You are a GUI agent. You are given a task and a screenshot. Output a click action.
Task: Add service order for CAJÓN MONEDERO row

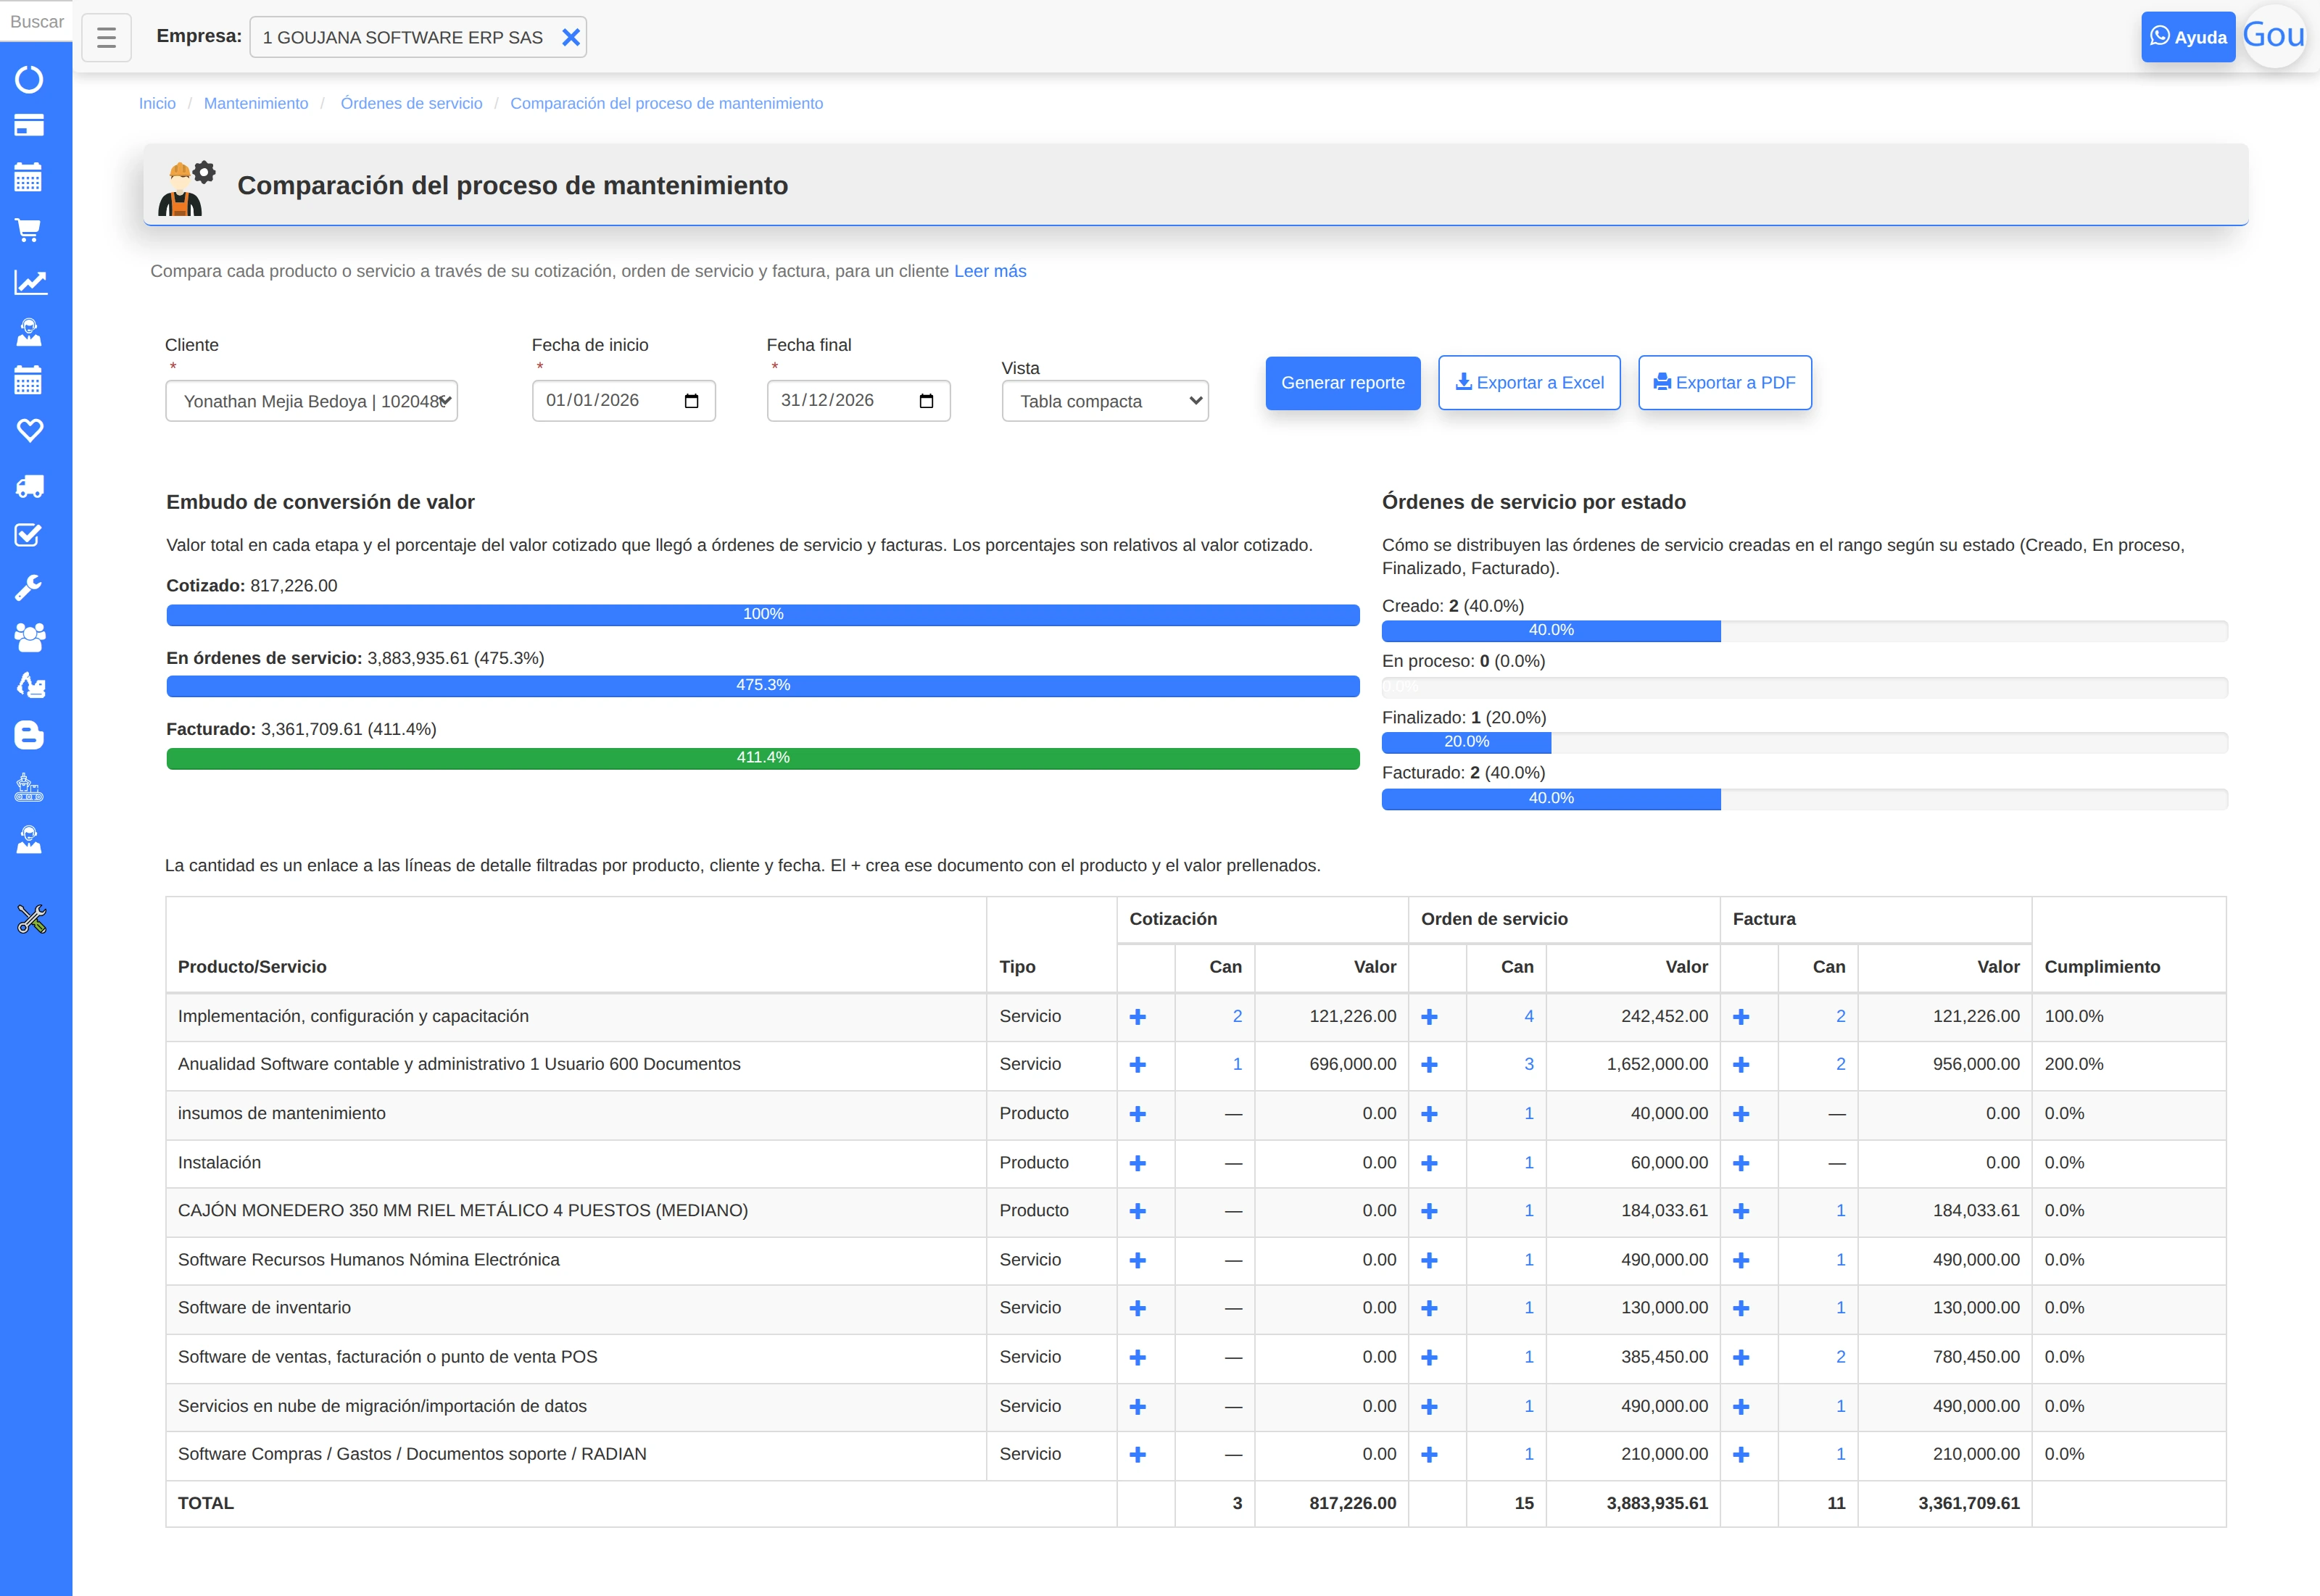(1429, 1211)
